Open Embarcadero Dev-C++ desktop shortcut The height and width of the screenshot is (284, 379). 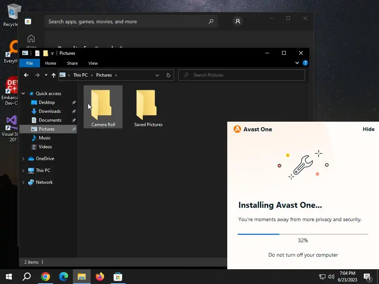10,91
